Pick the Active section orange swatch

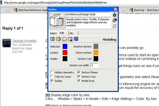click(x=96, y=53)
